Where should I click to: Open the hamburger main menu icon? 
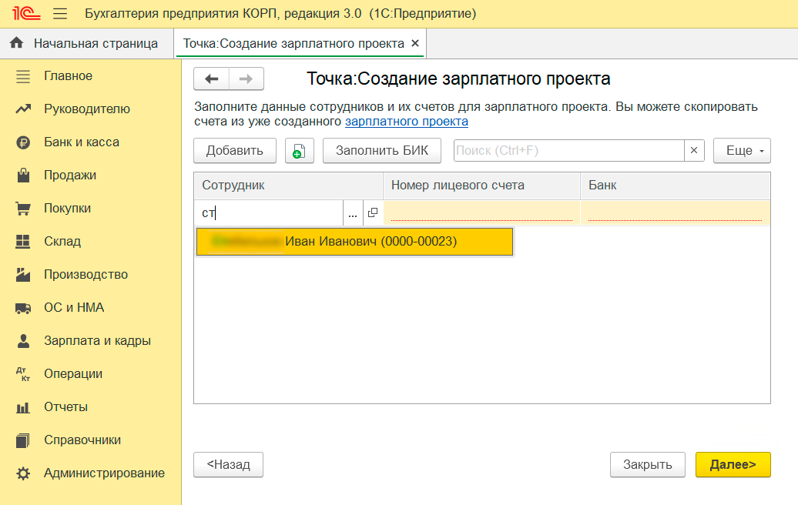pyautogui.click(x=60, y=14)
